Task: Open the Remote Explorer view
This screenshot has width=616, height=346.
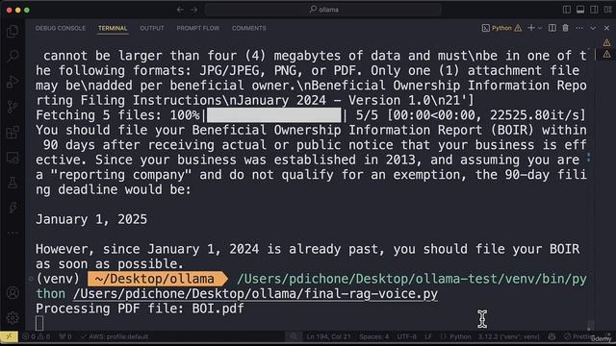Action: tap(13, 158)
